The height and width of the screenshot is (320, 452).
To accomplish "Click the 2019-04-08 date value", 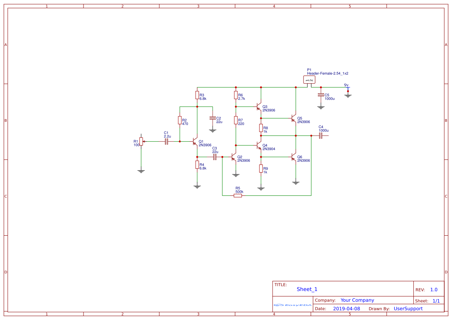I will click(x=346, y=309).
